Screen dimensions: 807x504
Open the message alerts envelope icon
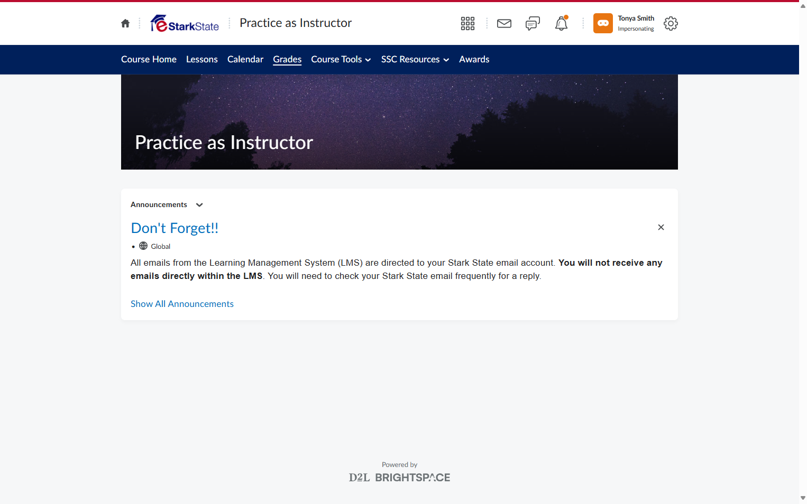(x=505, y=23)
